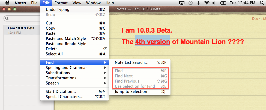Click the magnifier in Notes search field
The height and width of the screenshot is (110, 266).
tap(7, 18)
